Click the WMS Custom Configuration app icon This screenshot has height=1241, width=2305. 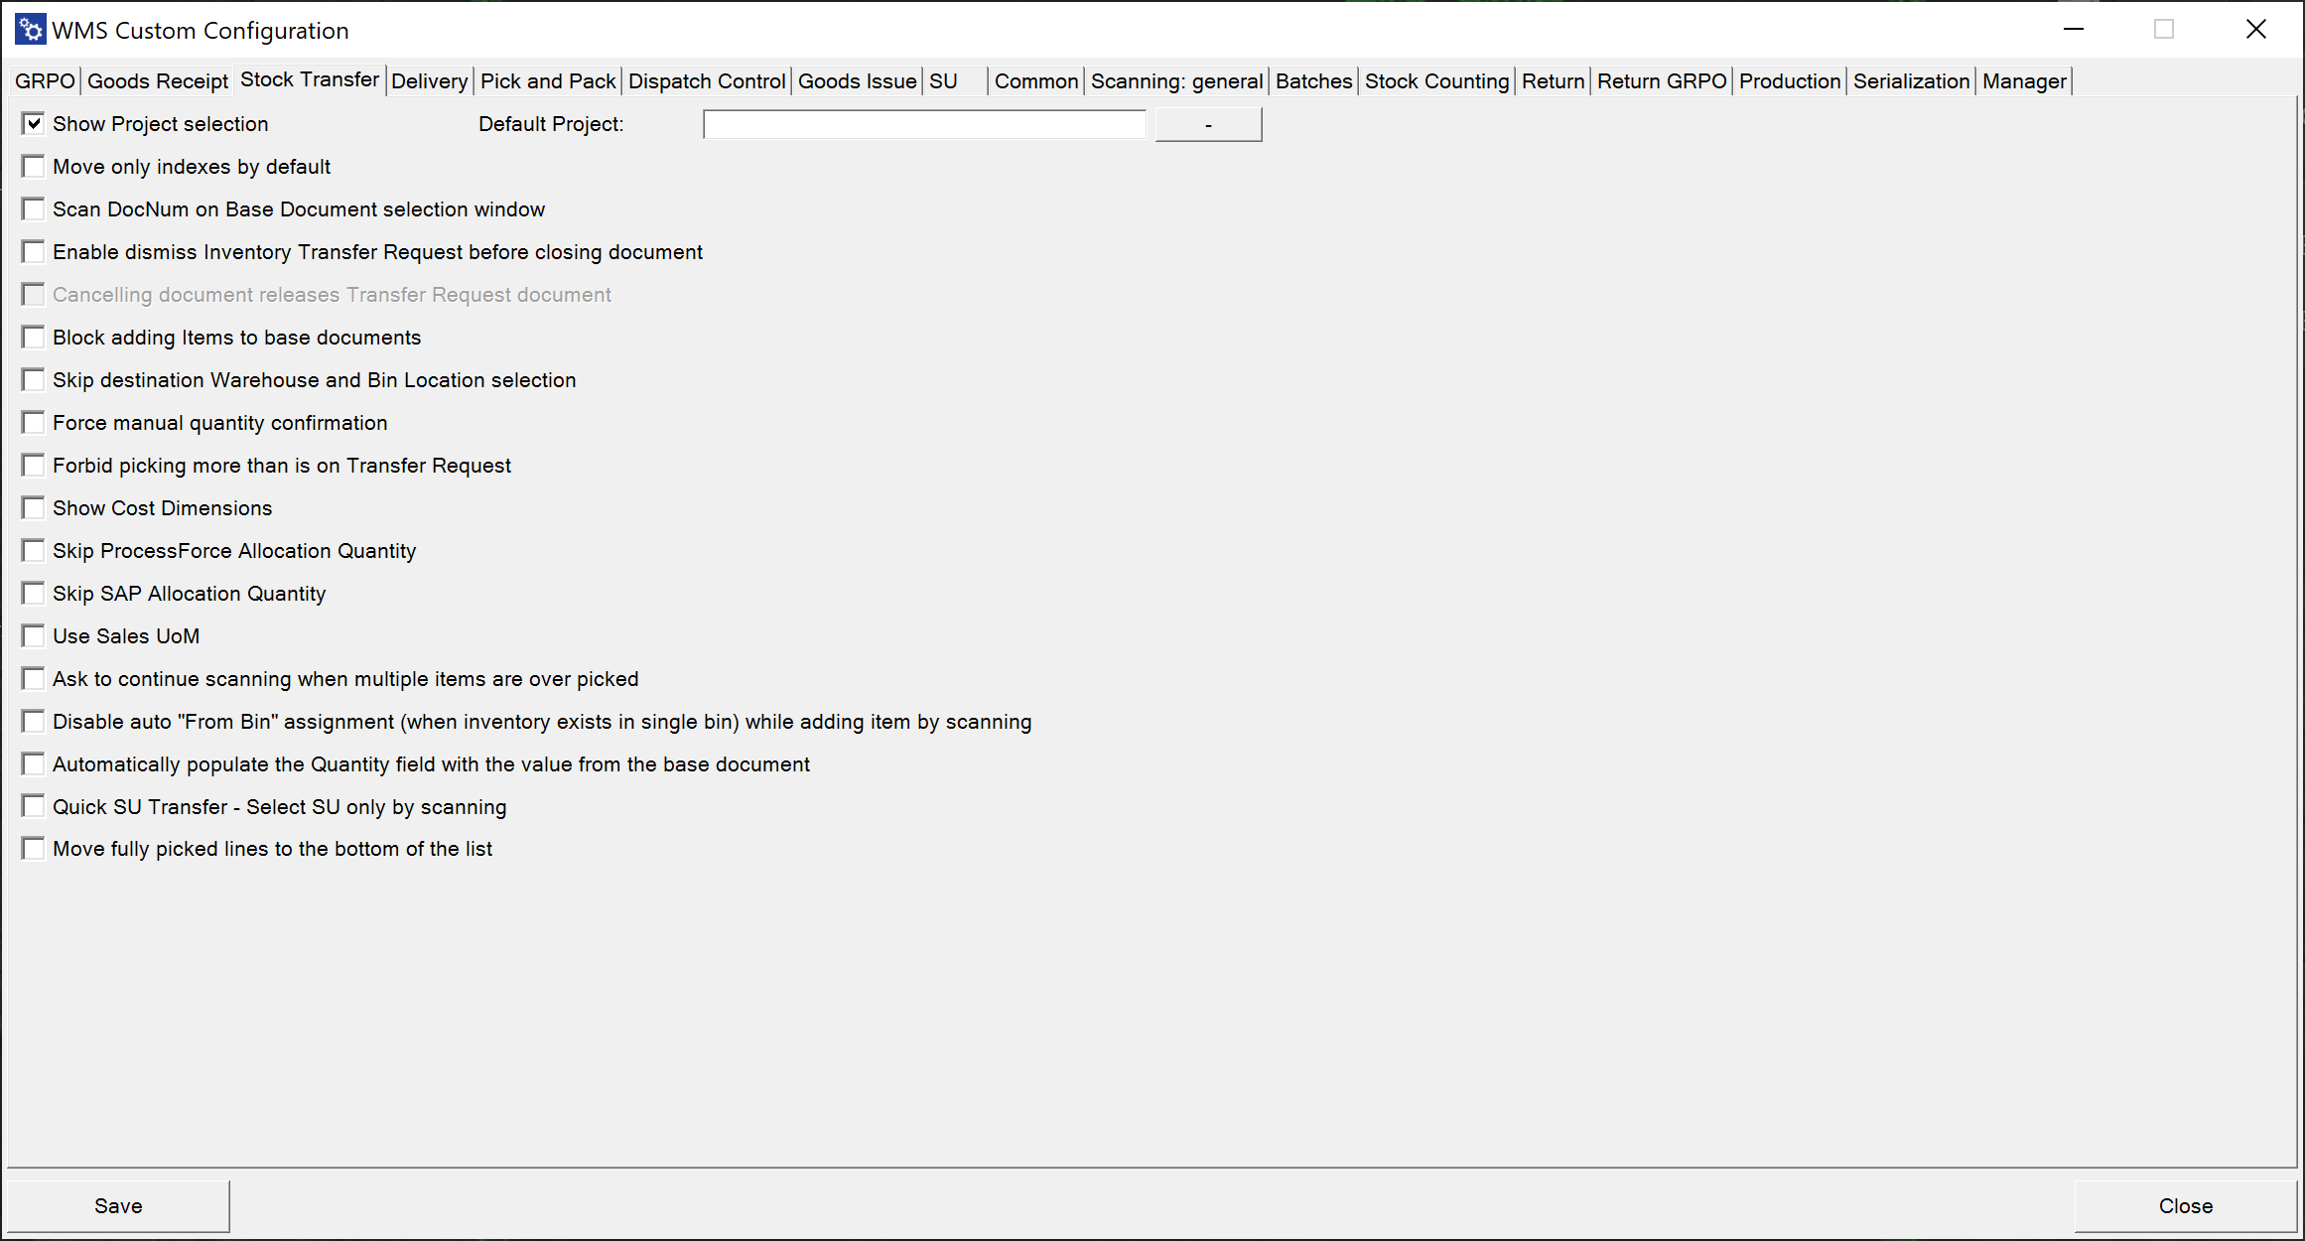pos(31,30)
